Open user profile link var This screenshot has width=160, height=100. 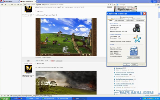28,61
